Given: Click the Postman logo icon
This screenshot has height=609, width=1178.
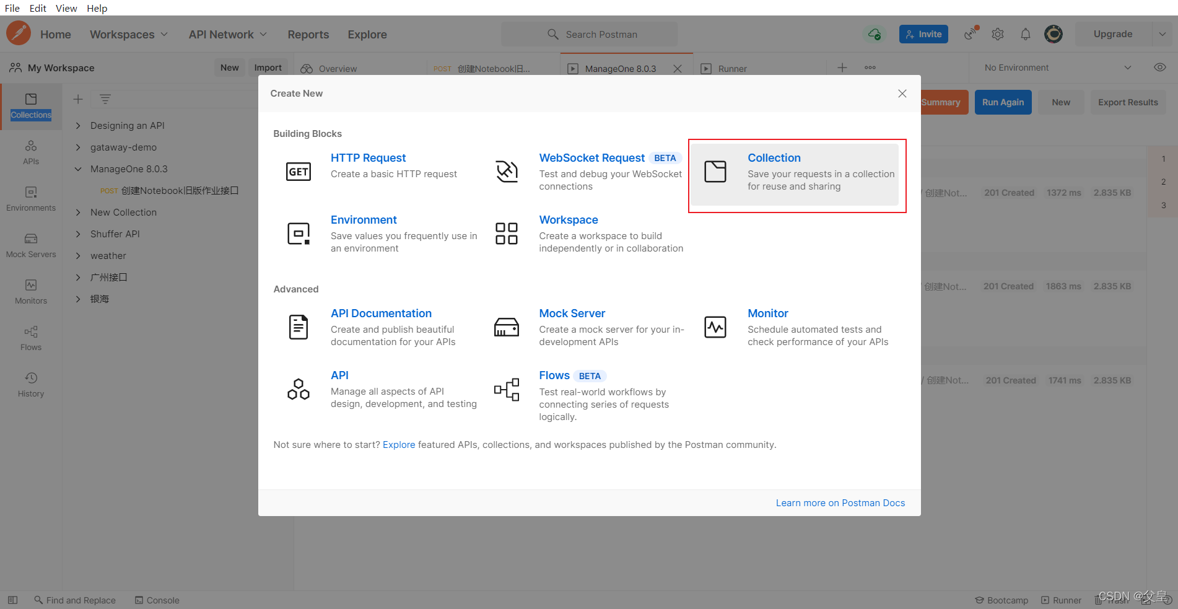Looking at the screenshot, I should point(19,33).
